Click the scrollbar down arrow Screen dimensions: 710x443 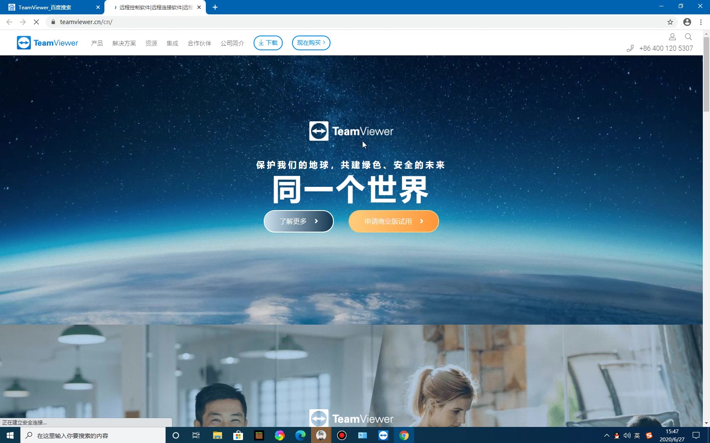point(706,423)
